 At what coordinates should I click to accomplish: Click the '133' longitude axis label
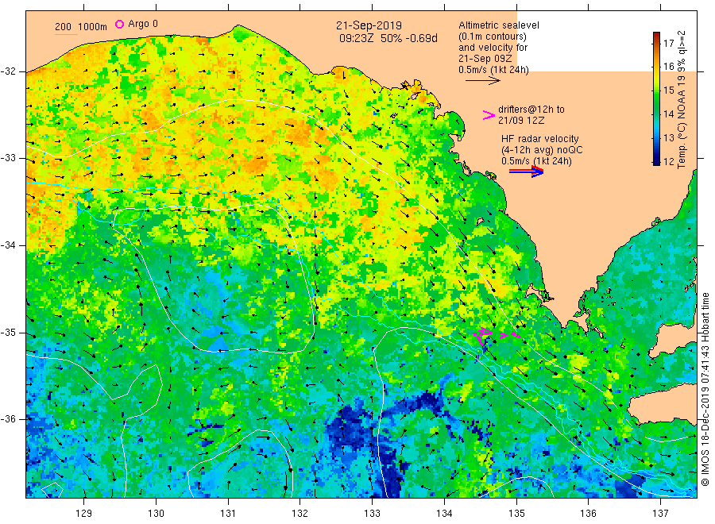point(372,514)
